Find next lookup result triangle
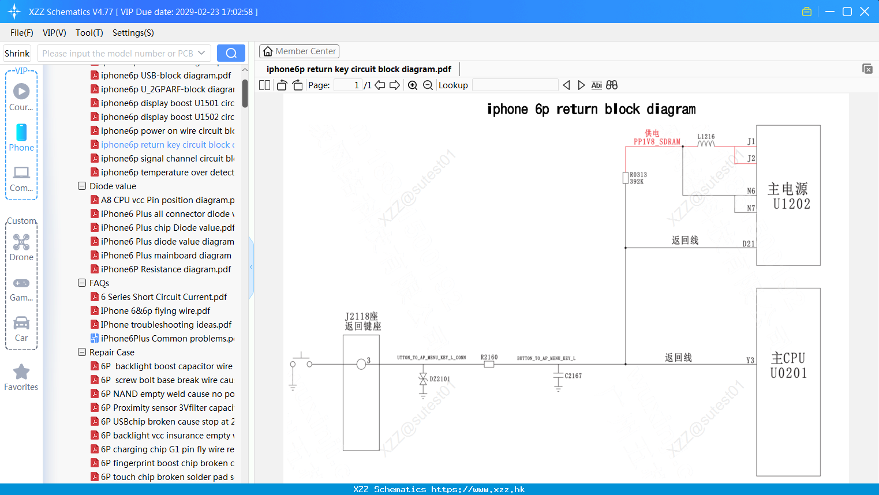Viewport: 879px width, 495px height. coord(581,85)
